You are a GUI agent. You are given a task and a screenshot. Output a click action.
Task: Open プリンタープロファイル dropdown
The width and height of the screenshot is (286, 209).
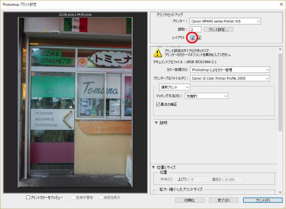point(230,78)
